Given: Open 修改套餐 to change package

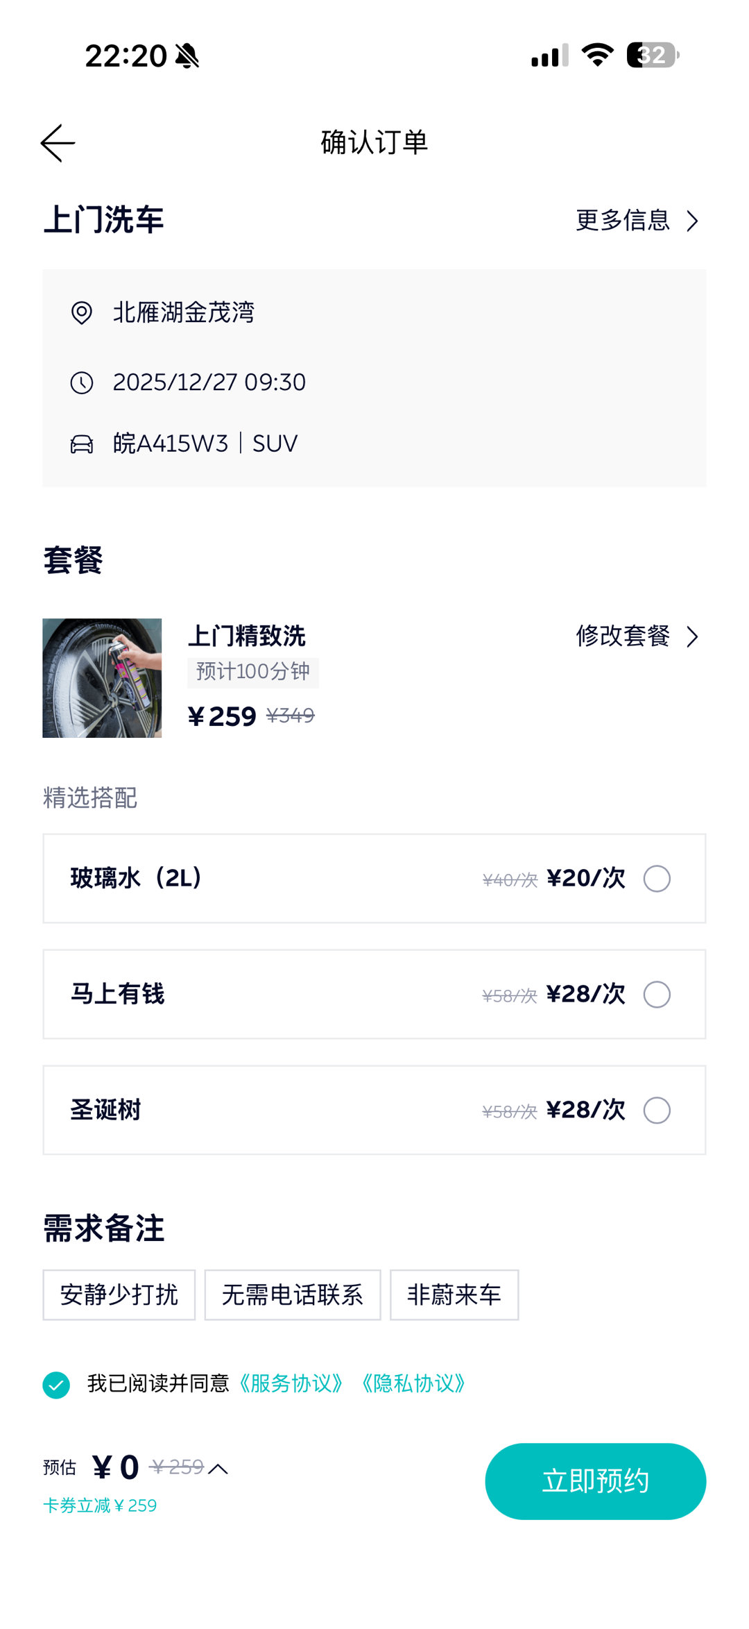Looking at the screenshot, I should point(637,636).
